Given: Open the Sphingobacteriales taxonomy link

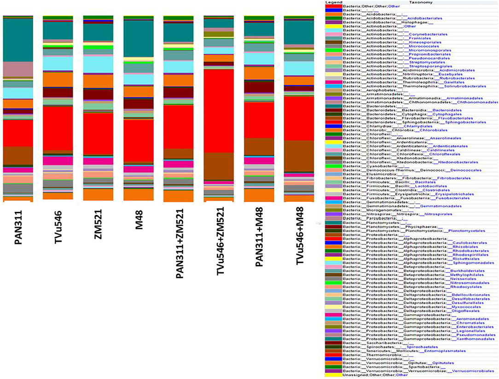Looking at the screenshot, I should coord(465,122).
